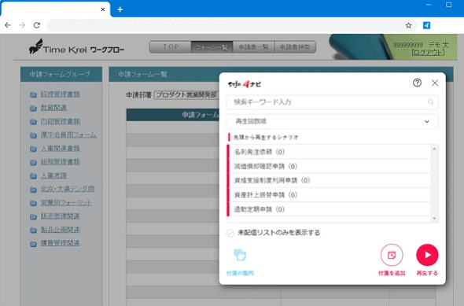Select the 減価償却確認申請 (0) scenario

click(329, 166)
